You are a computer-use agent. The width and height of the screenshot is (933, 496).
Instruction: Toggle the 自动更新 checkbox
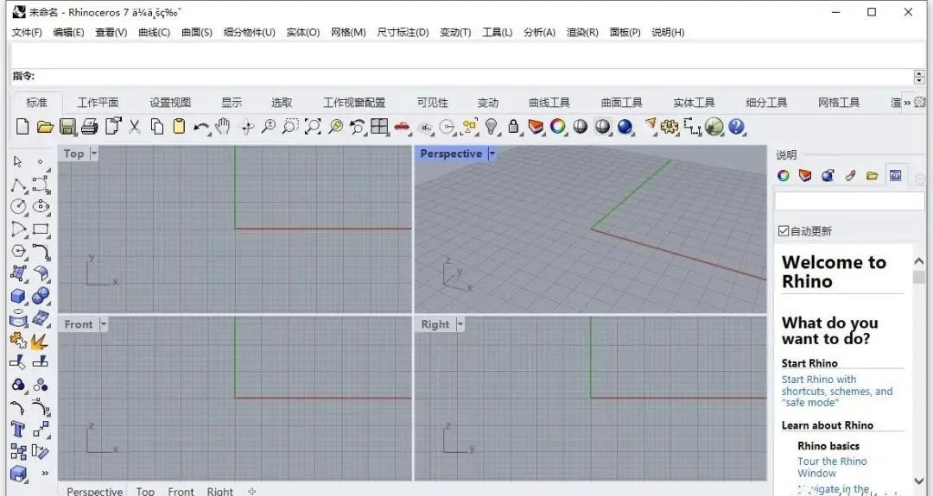click(784, 231)
